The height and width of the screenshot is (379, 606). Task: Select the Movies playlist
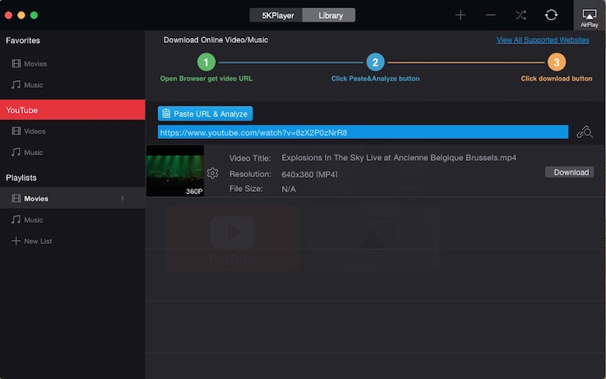[x=73, y=198]
